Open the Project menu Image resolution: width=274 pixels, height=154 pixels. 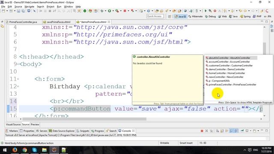(x=51, y=7)
